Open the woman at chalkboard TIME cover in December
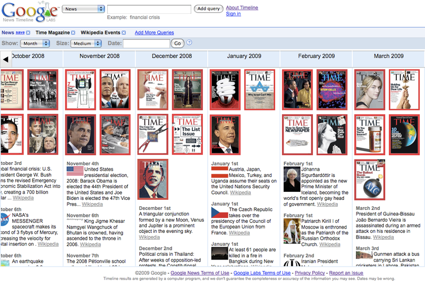The width and height of the screenshot is (425, 286). click(x=188, y=89)
